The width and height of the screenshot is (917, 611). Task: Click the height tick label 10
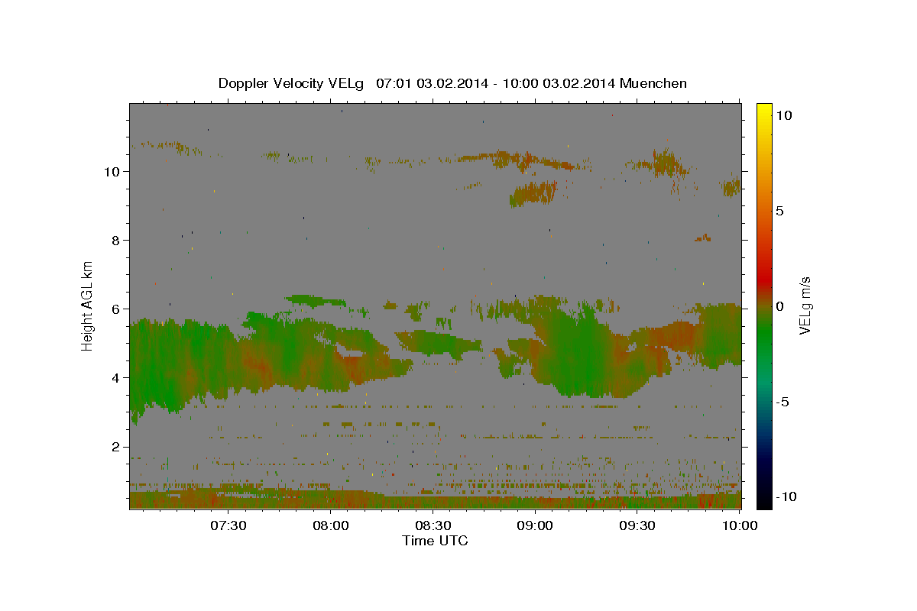click(x=114, y=171)
